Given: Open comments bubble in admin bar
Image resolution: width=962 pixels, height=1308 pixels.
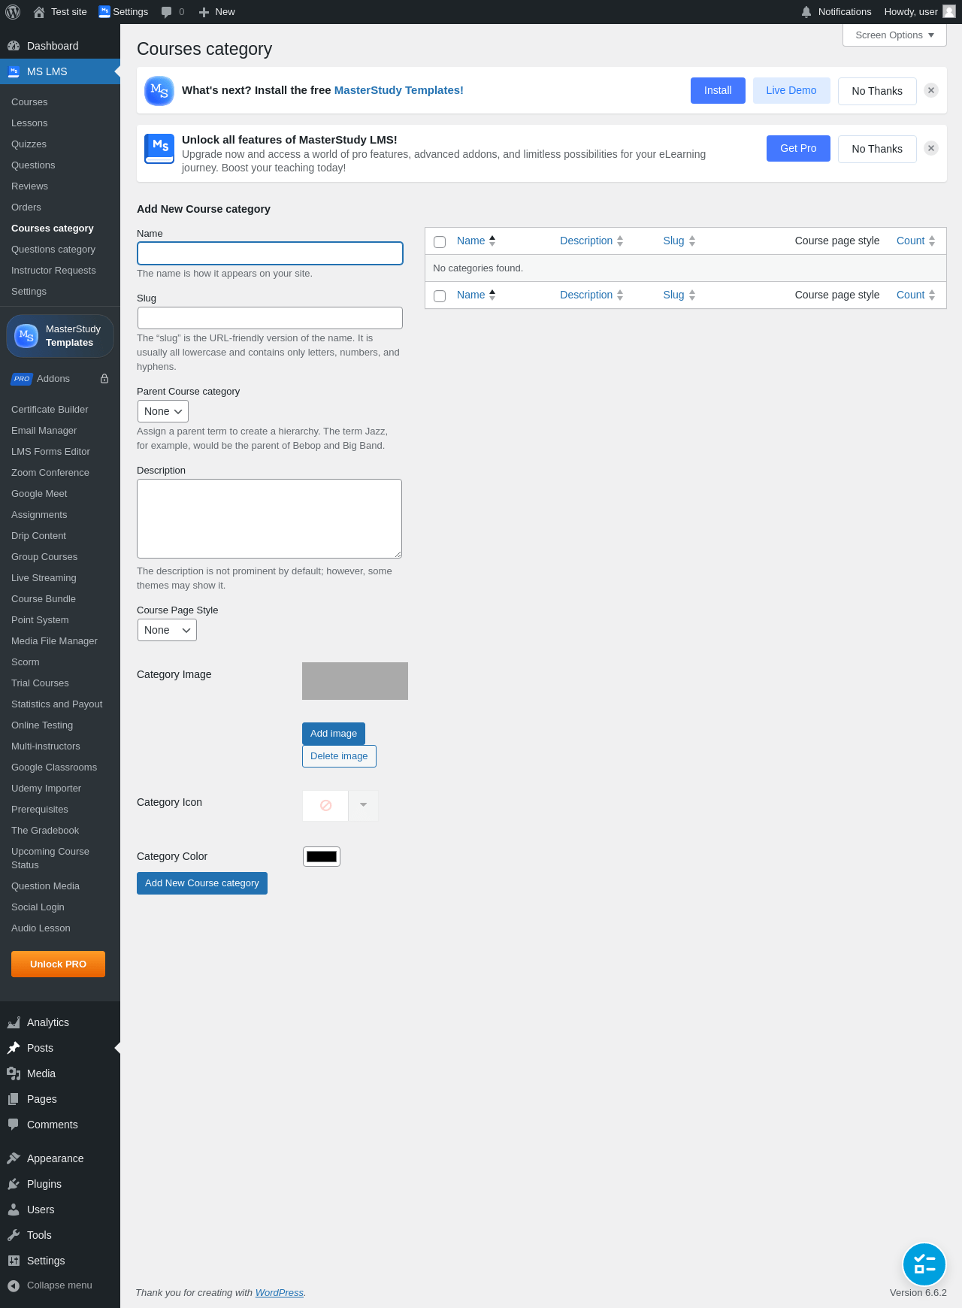Looking at the screenshot, I should click(172, 12).
